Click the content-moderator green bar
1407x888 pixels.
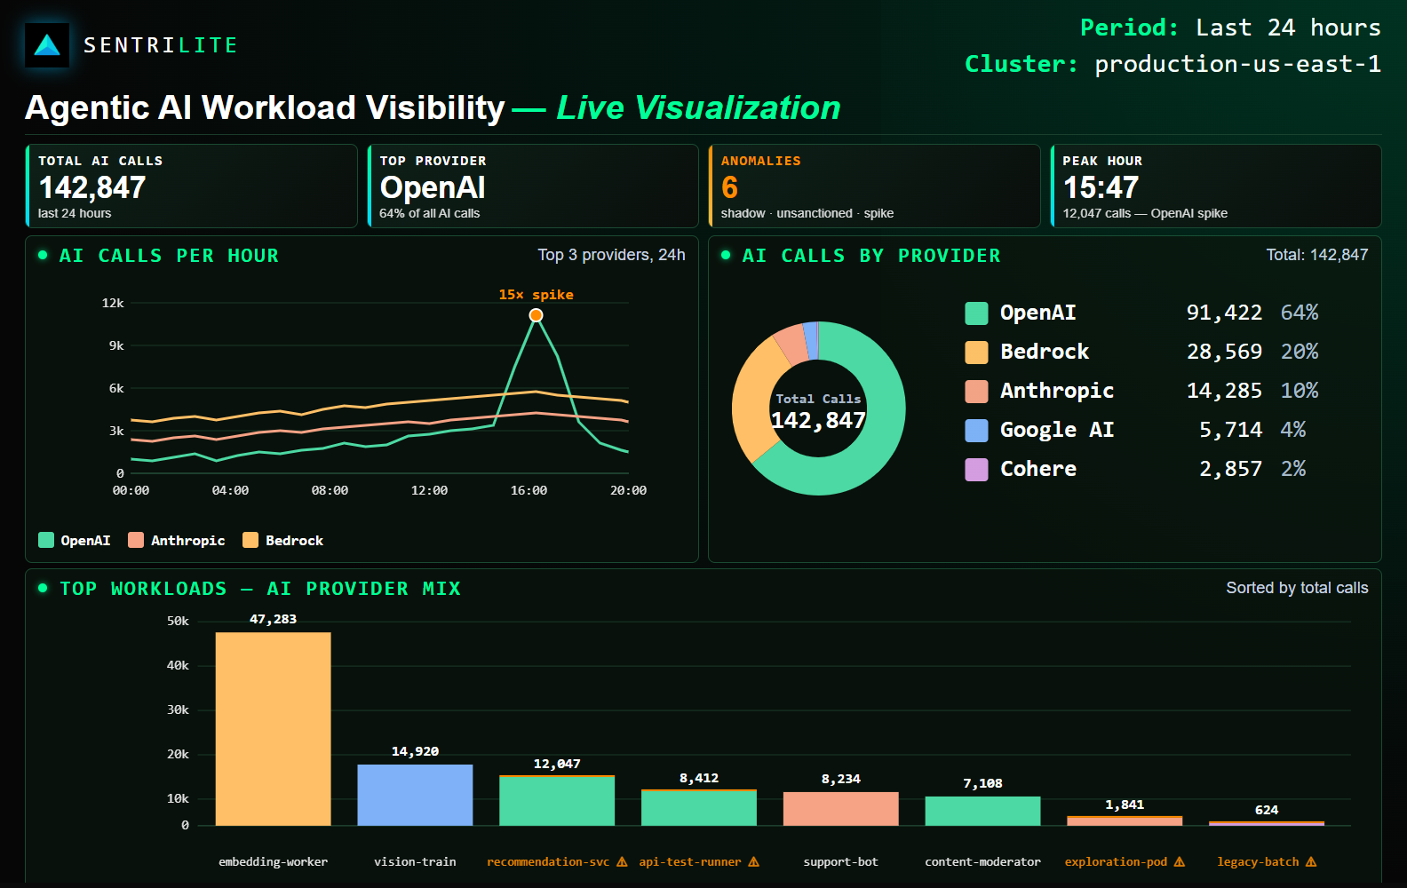tap(982, 811)
